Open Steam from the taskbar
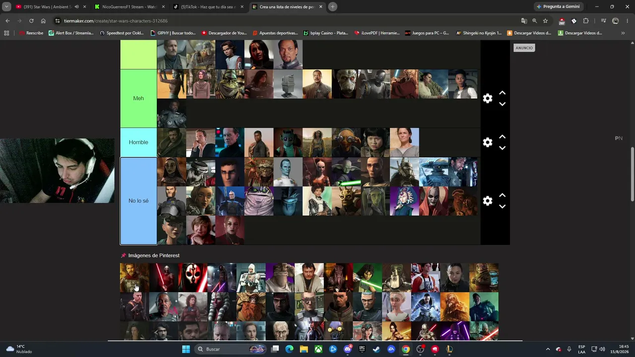Viewport: 635px width, 357px height. pyautogui.click(x=376, y=349)
